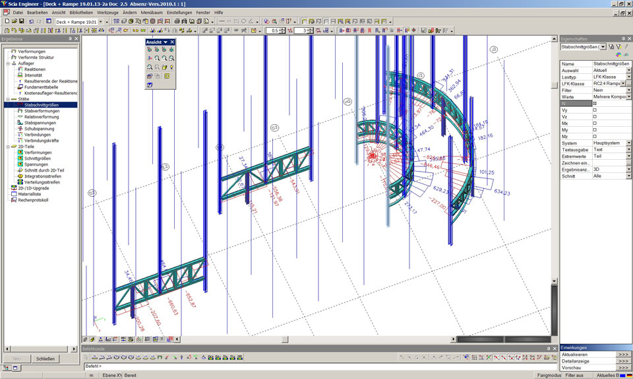Collapse the Auflager tree node
The width and height of the screenshot is (633, 379).
click(x=7, y=63)
